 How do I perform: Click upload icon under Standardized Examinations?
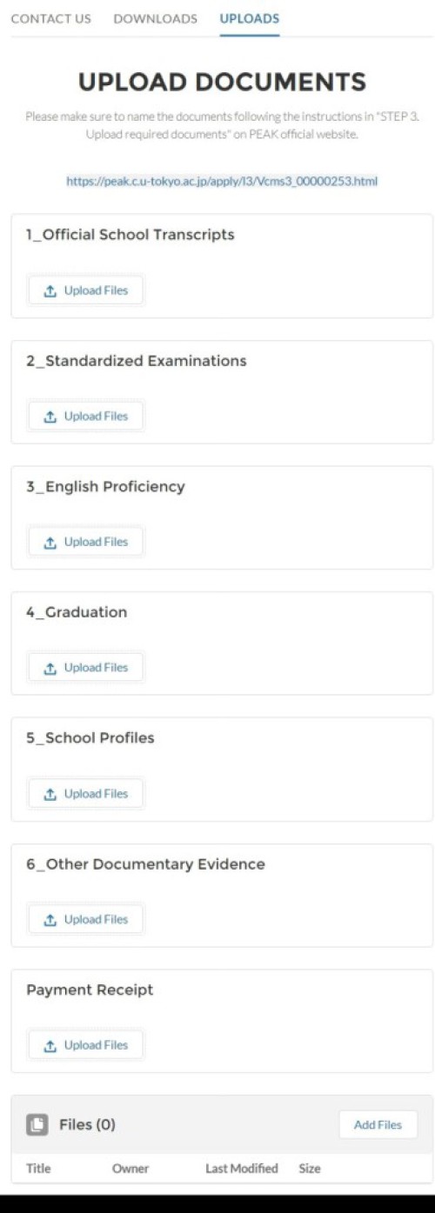pyautogui.click(x=50, y=417)
